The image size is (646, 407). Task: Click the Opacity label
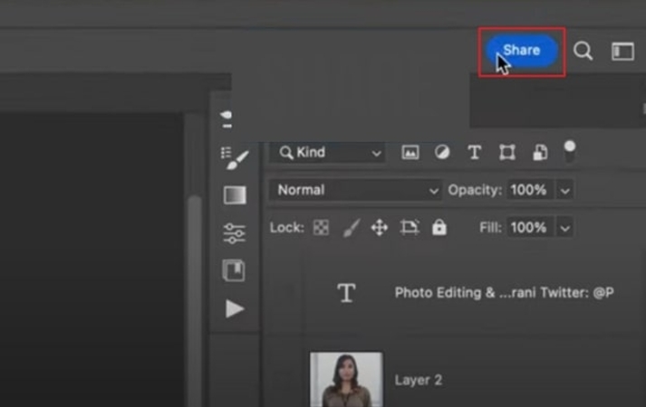coord(475,190)
